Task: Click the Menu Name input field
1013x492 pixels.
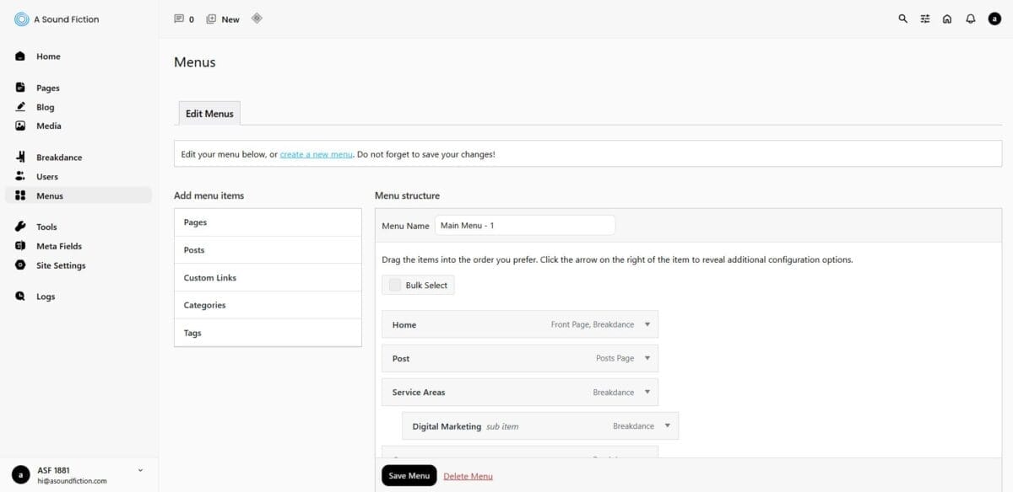Action: pyautogui.click(x=524, y=226)
